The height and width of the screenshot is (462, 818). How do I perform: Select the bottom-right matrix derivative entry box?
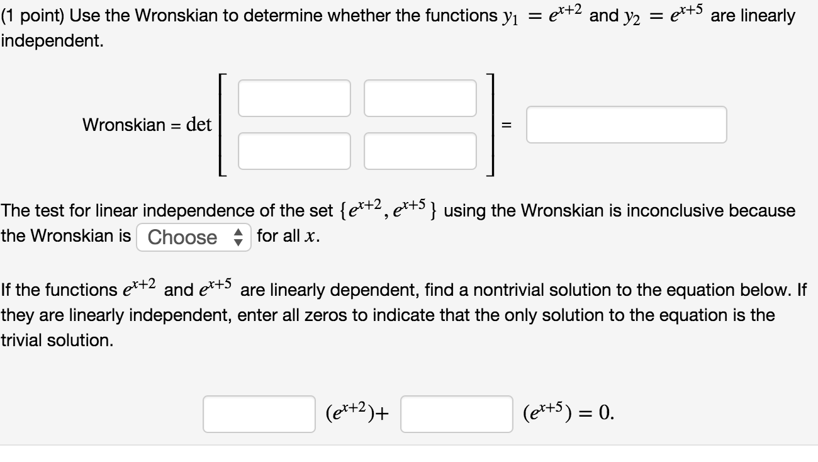[420, 151]
